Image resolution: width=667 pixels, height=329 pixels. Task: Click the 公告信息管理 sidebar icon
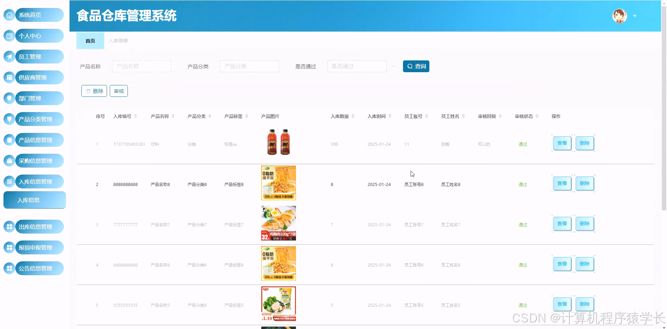9,268
